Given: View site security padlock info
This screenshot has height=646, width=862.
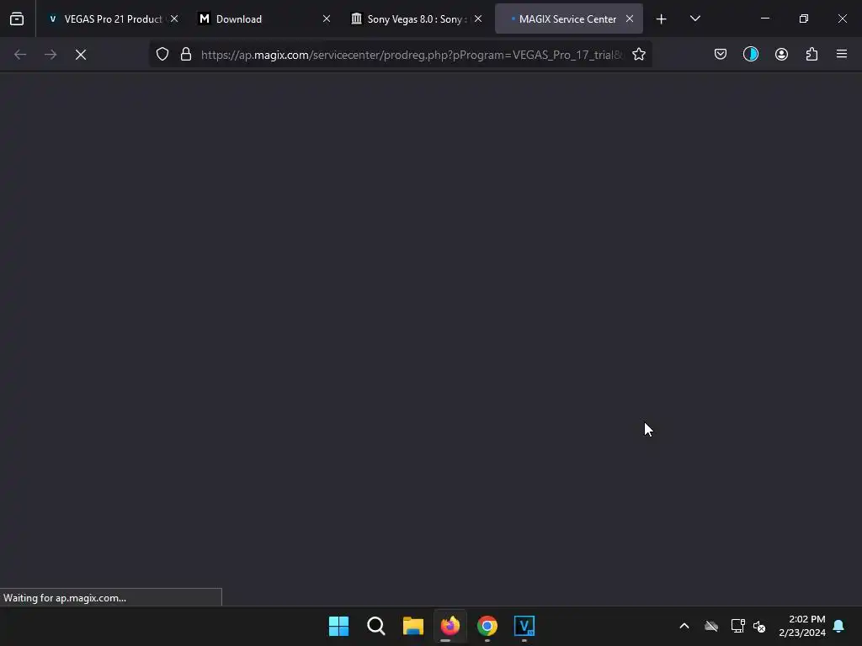Looking at the screenshot, I should 186,55.
